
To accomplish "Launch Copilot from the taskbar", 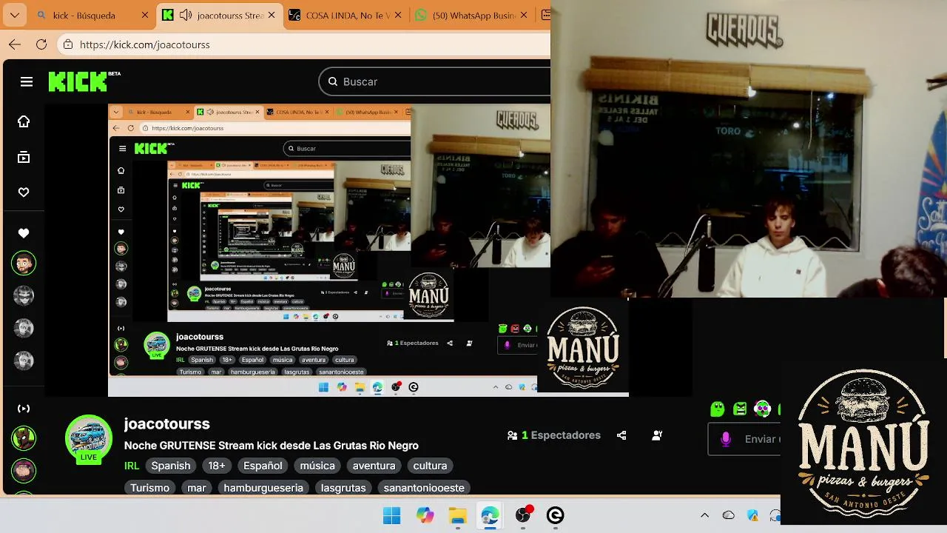I will pyautogui.click(x=425, y=515).
